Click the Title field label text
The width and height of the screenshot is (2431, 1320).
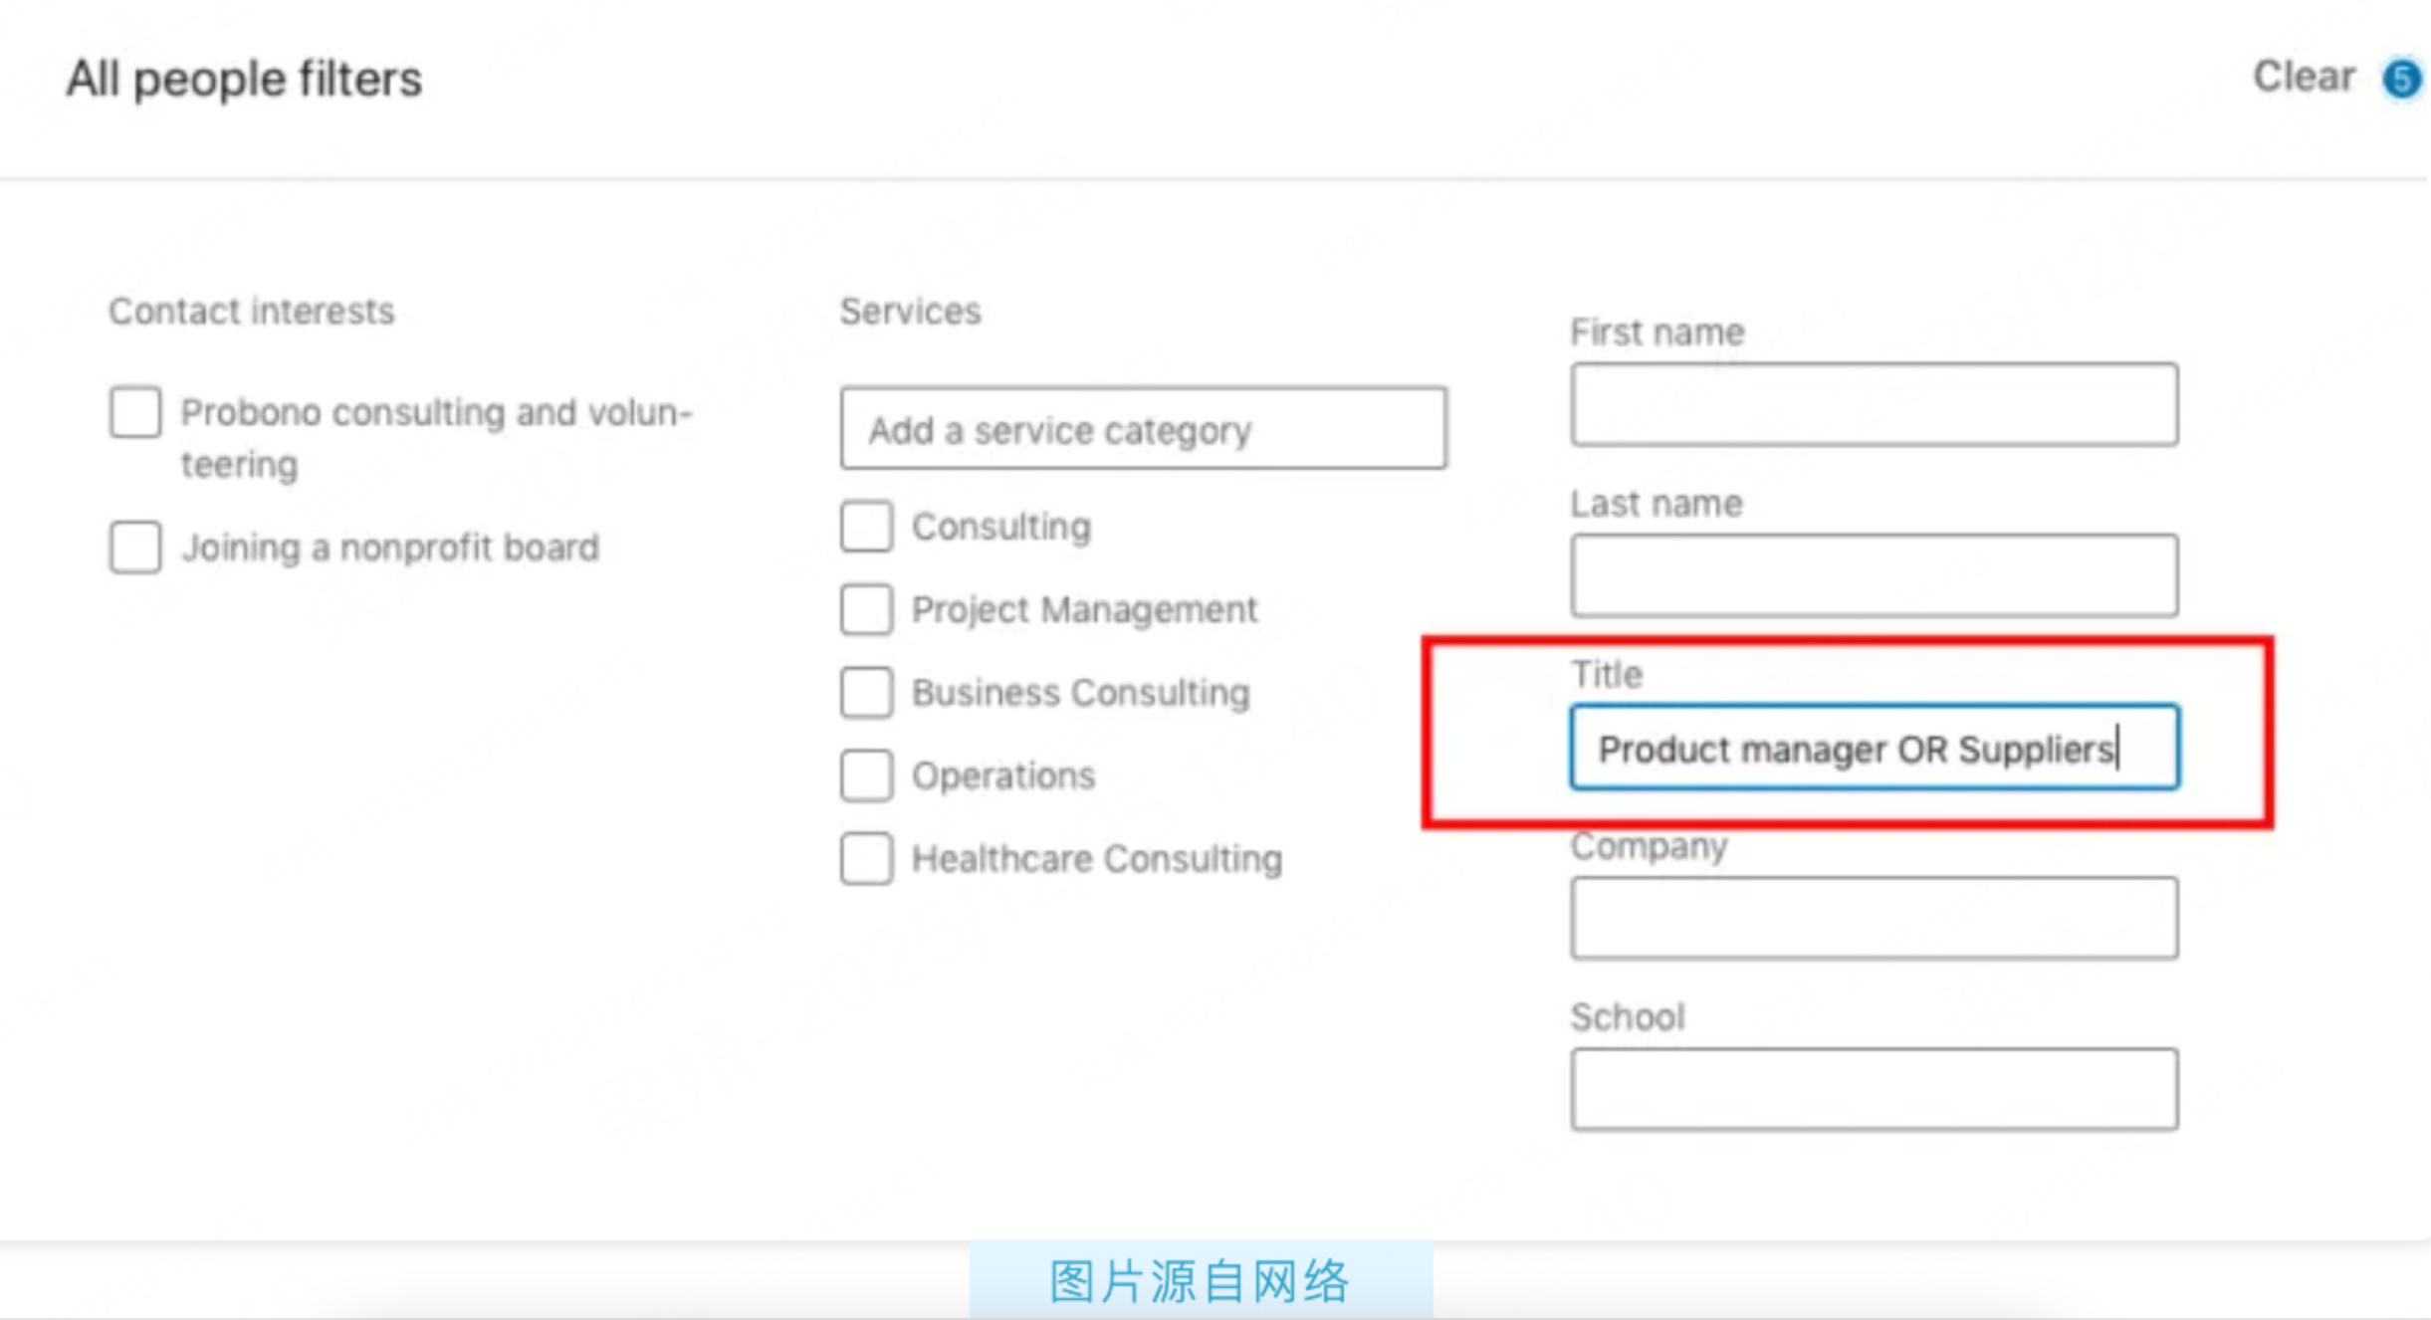click(x=1607, y=675)
